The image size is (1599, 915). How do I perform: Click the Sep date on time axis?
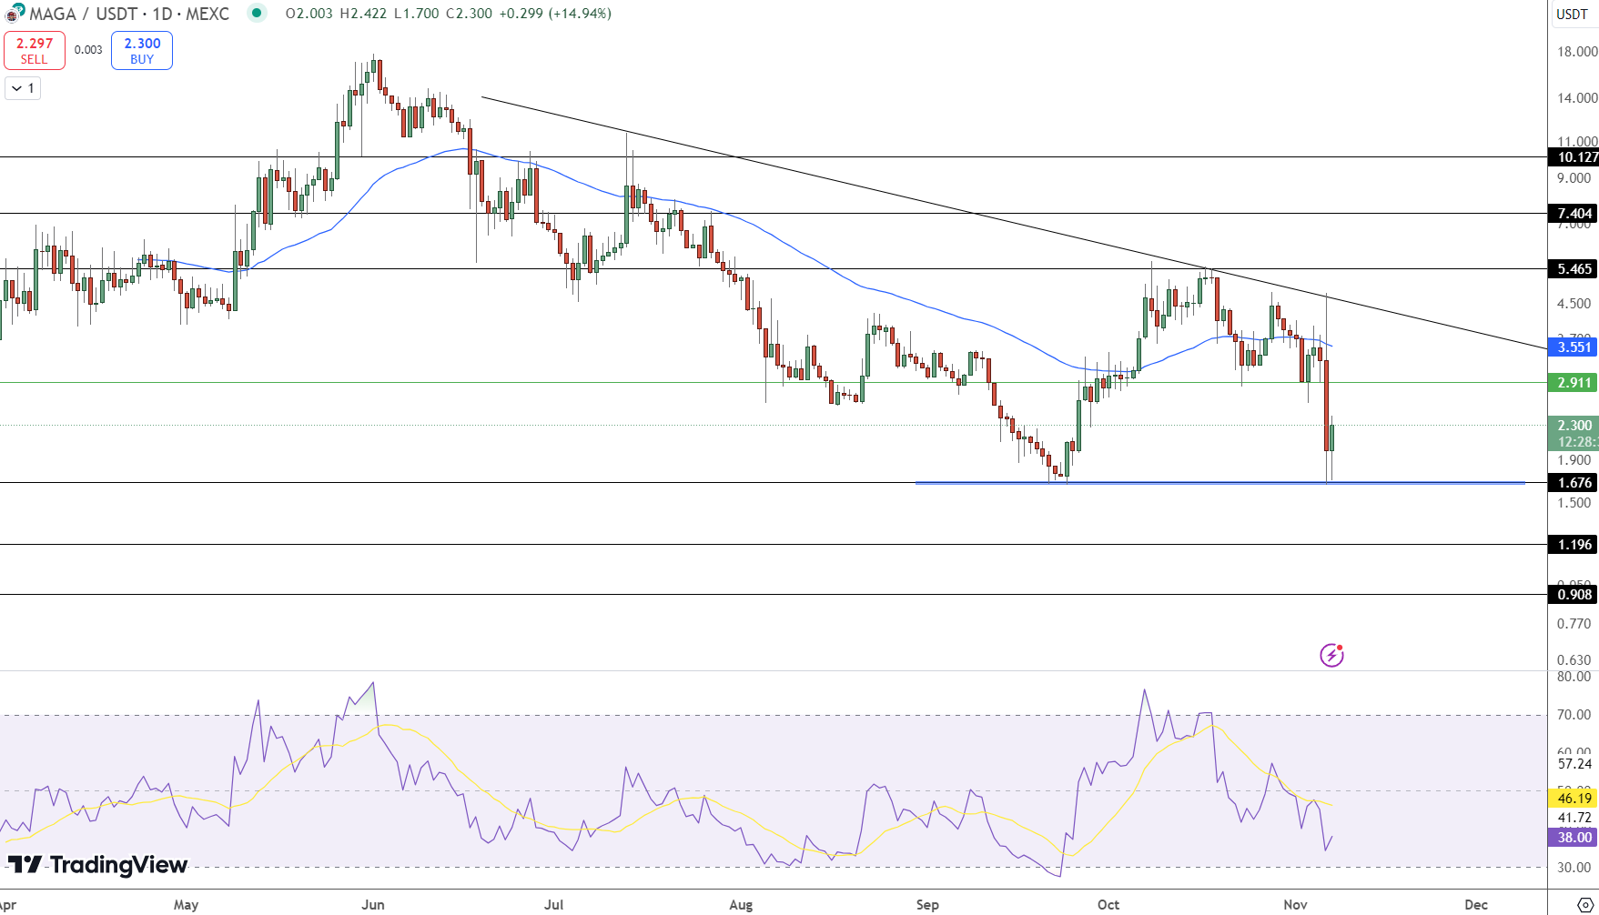tap(927, 904)
